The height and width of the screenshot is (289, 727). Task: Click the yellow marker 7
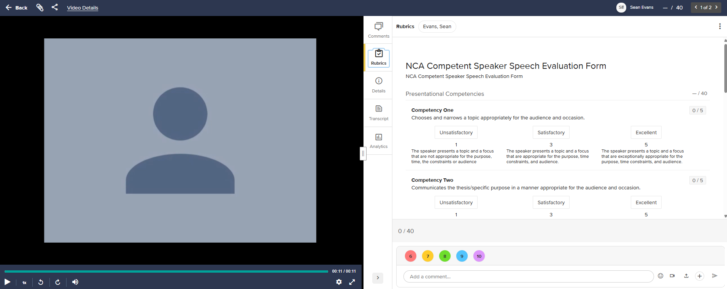coord(428,256)
